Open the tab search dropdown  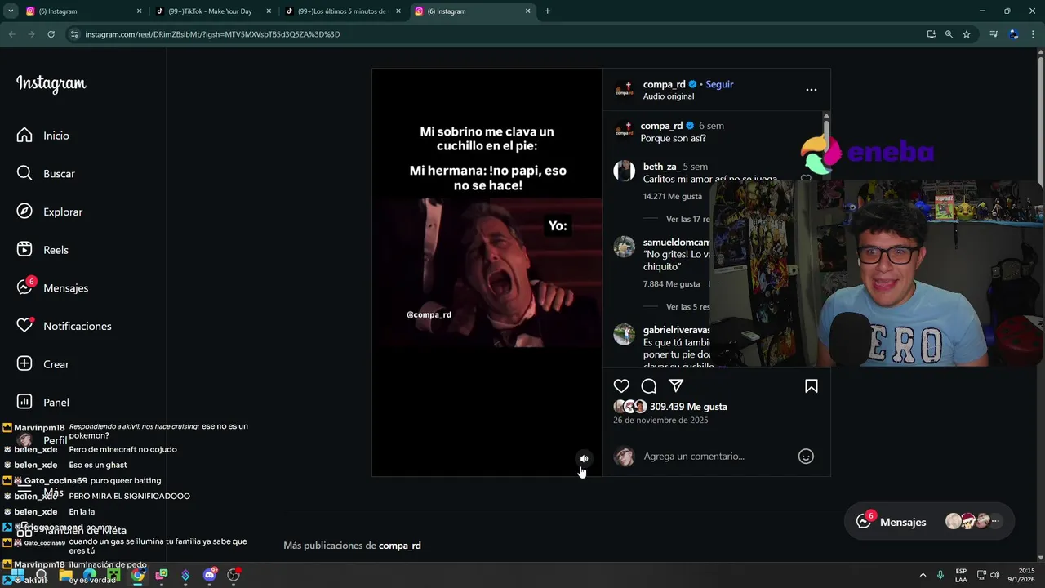coord(11,11)
